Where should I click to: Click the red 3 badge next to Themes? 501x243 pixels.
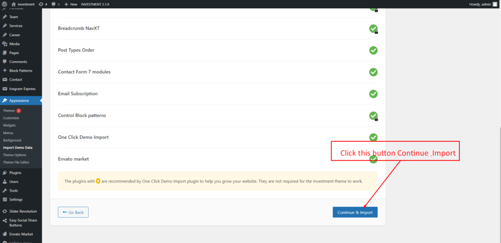tap(19, 111)
